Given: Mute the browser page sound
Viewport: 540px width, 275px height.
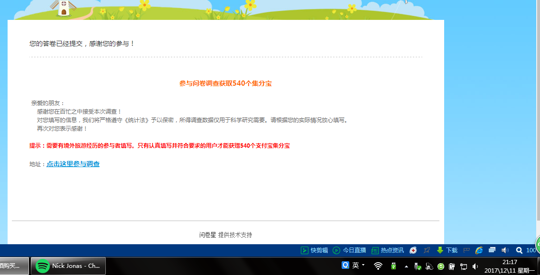Looking at the screenshot, I should (x=505, y=250).
